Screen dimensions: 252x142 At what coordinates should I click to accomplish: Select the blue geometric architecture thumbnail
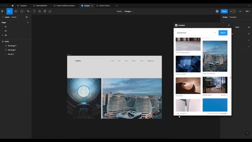pyautogui.click(x=188, y=64)
